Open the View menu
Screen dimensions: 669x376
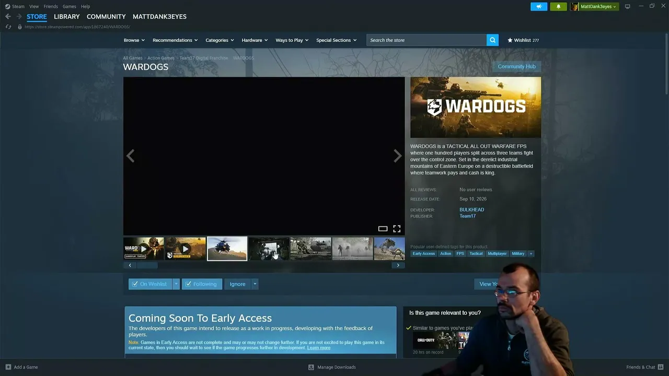[34, 6]
